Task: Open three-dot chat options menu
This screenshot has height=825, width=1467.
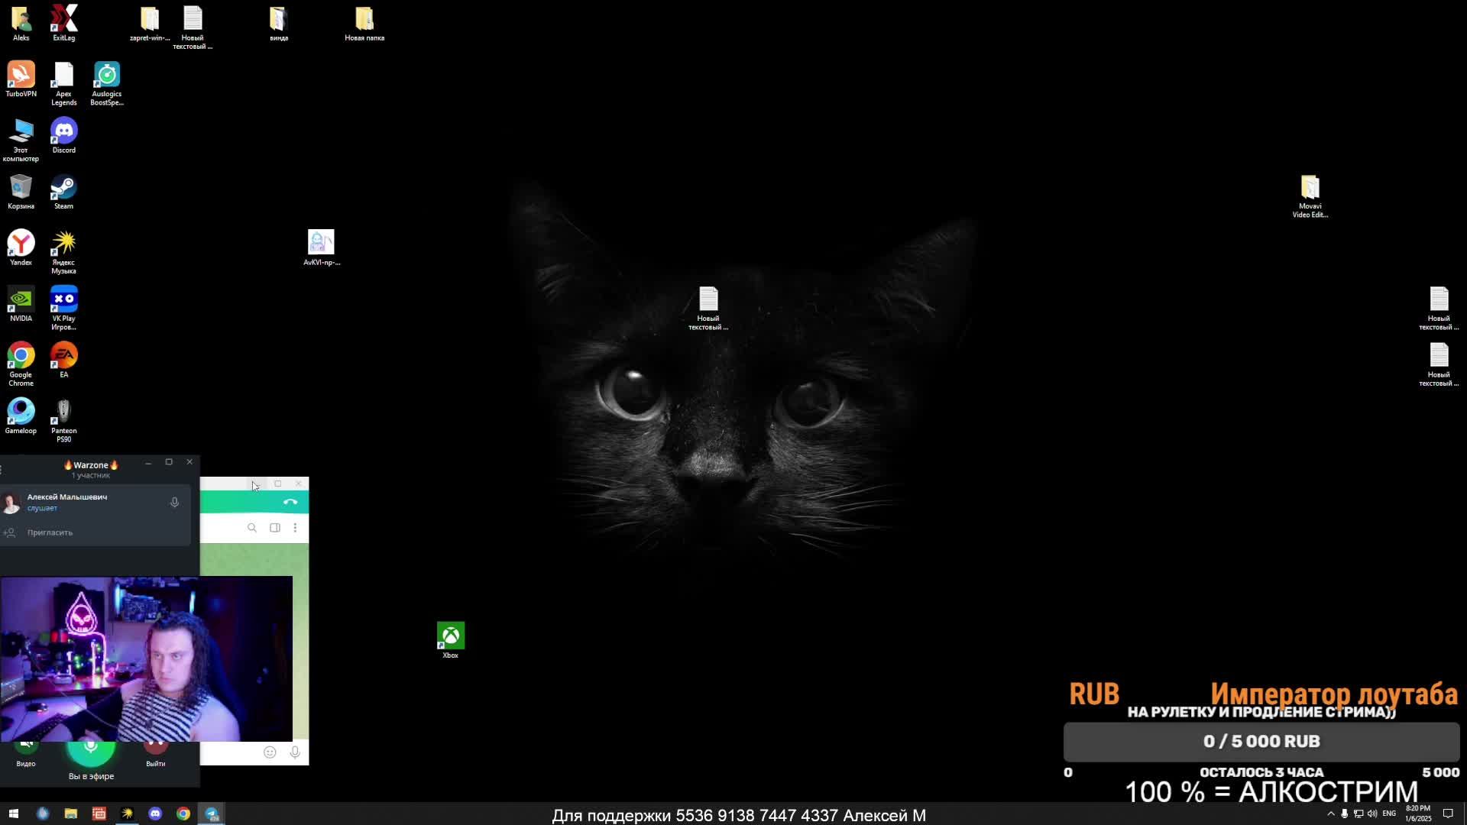Action: point(295,528)
